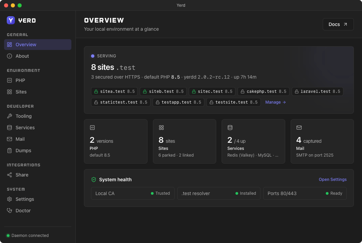Click the Dumps clipboard icon
Image resolution: width=362 pixels, height=243 pixels.
point(9,151)
